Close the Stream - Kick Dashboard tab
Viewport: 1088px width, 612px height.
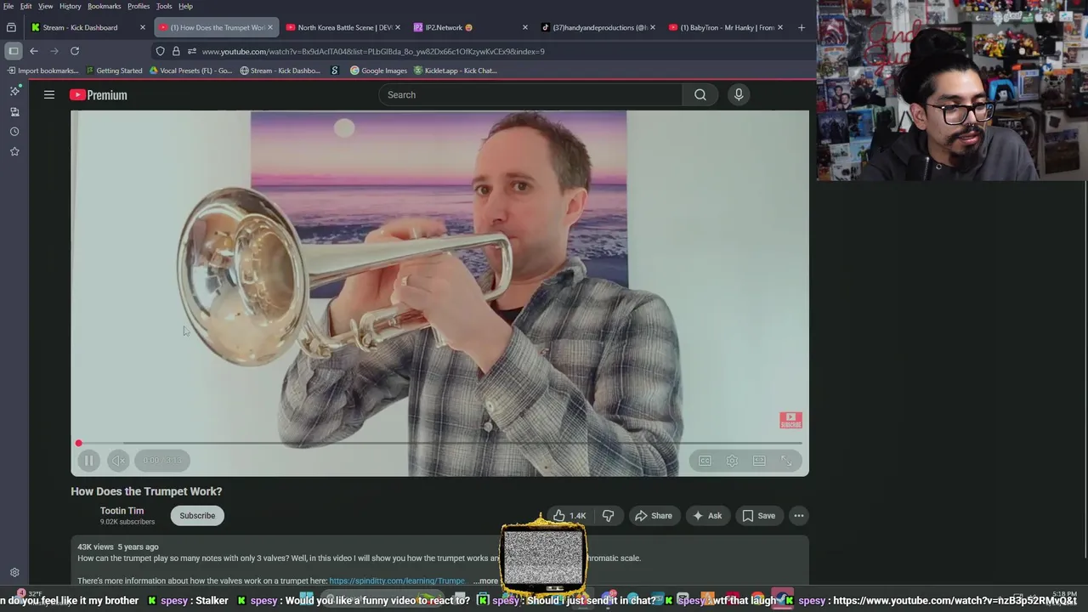tap(143, 27)
